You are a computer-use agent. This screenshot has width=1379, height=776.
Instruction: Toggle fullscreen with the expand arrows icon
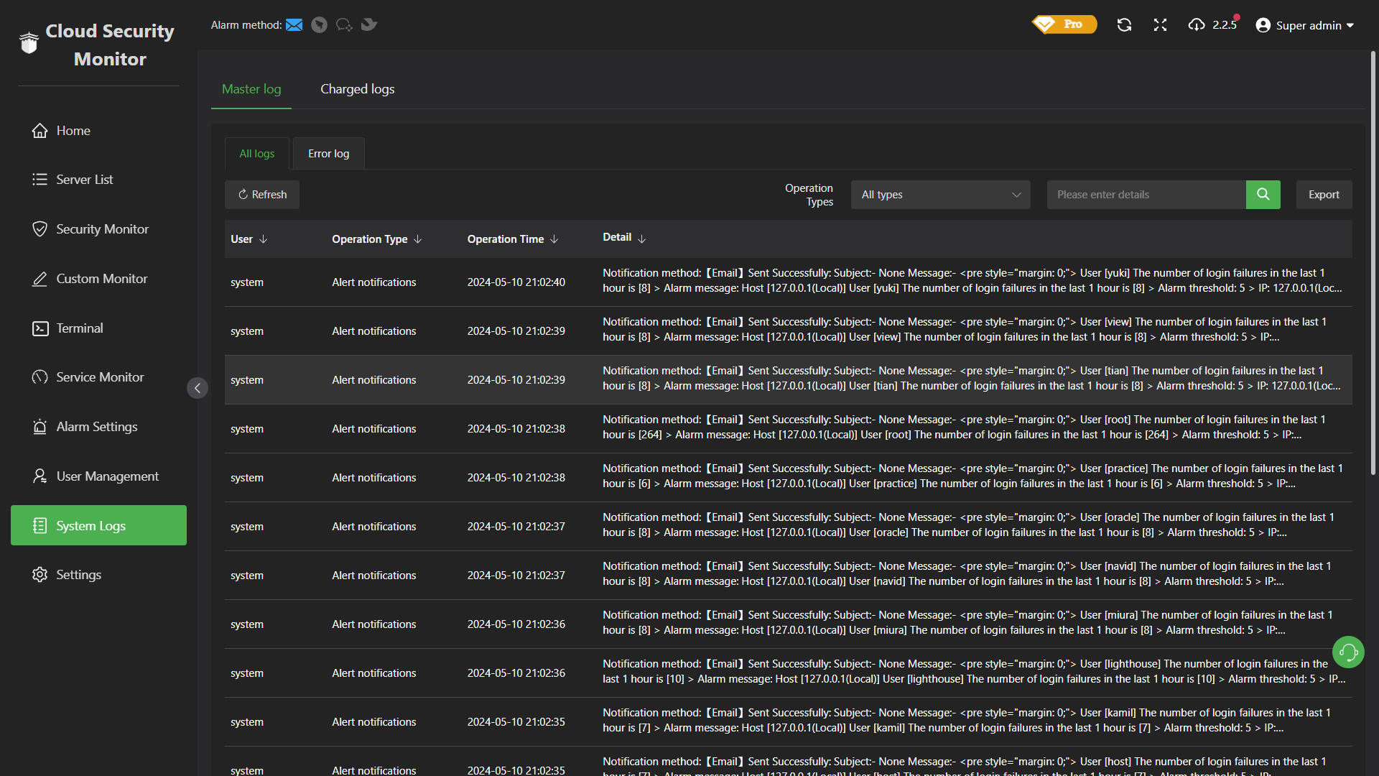coord(1160,25)
